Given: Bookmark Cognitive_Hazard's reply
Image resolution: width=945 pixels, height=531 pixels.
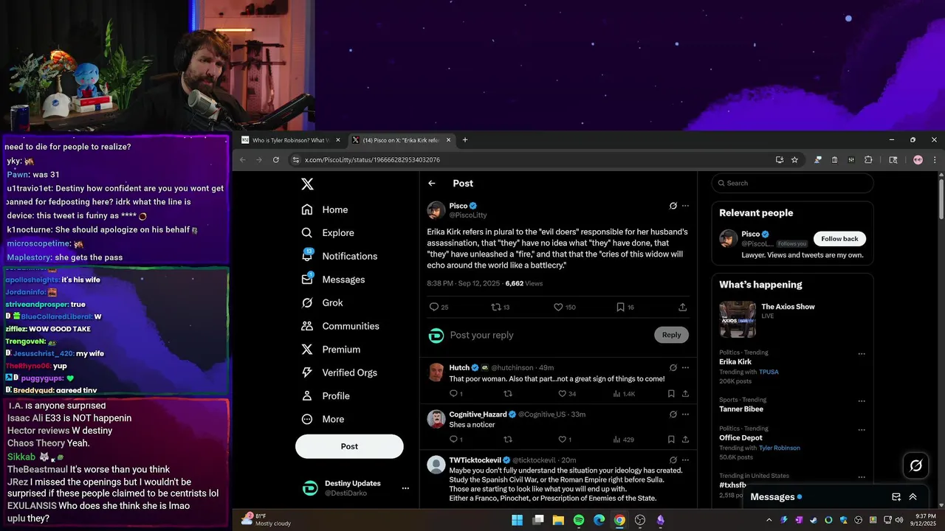Looking at the screenshot, I should point(671,440).
